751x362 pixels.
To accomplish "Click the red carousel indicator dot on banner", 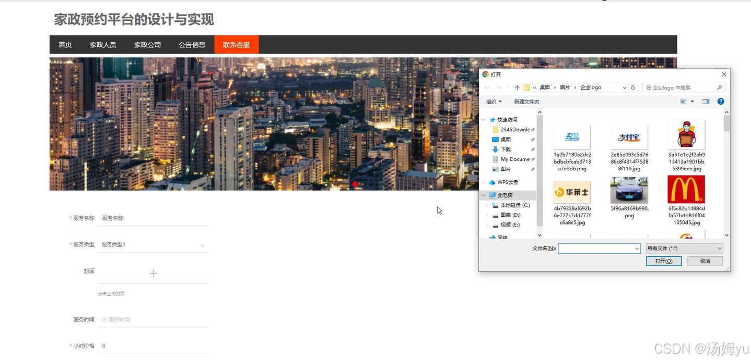I will 355,184.
